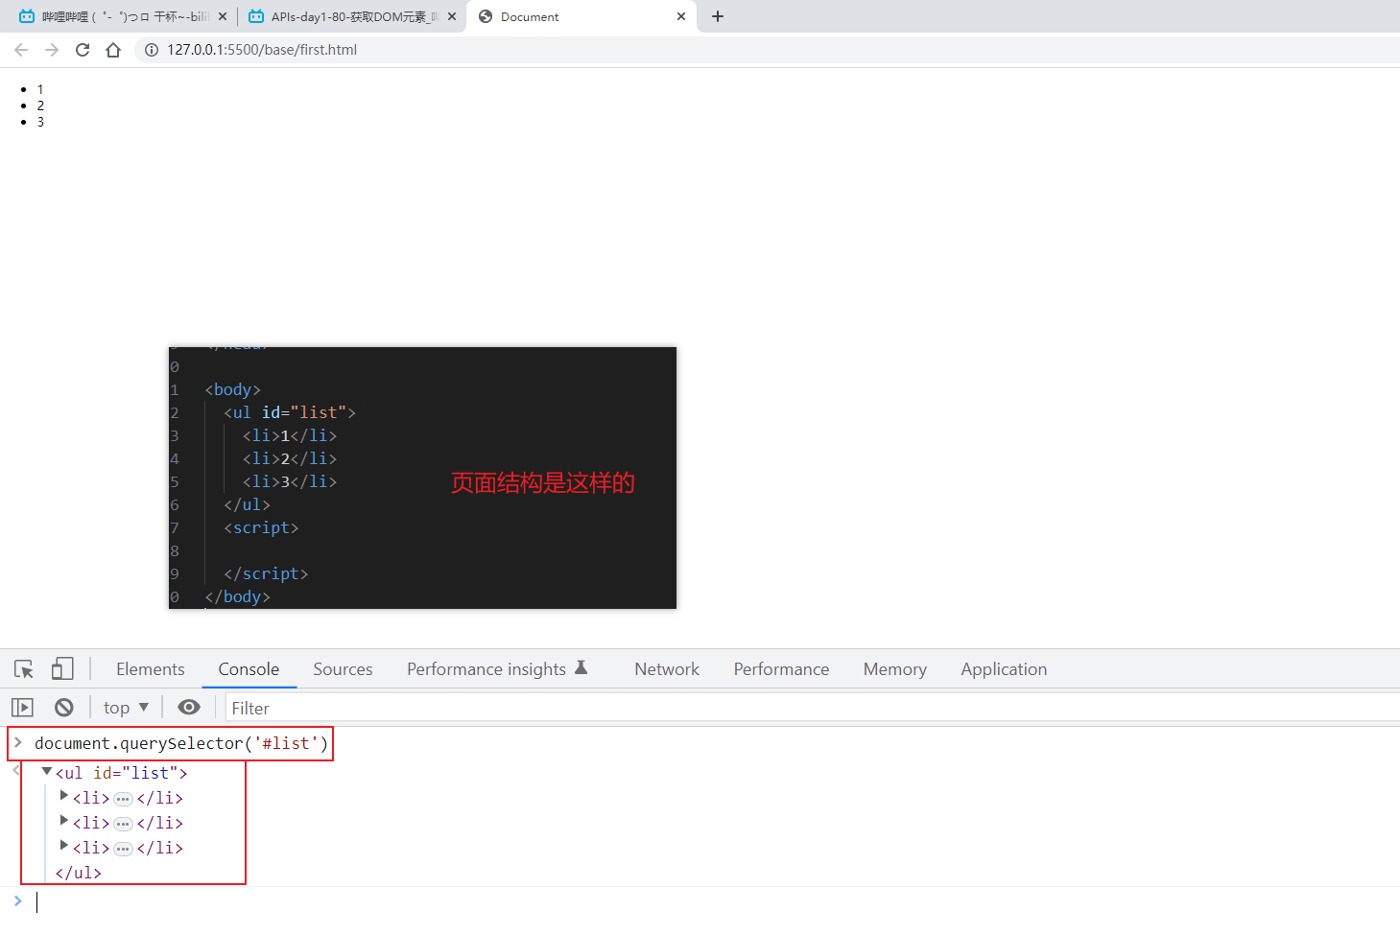This screenshot has width=1400, height=934.
Task: Close the Document browser tab
Action: click(x=681, y=16)
